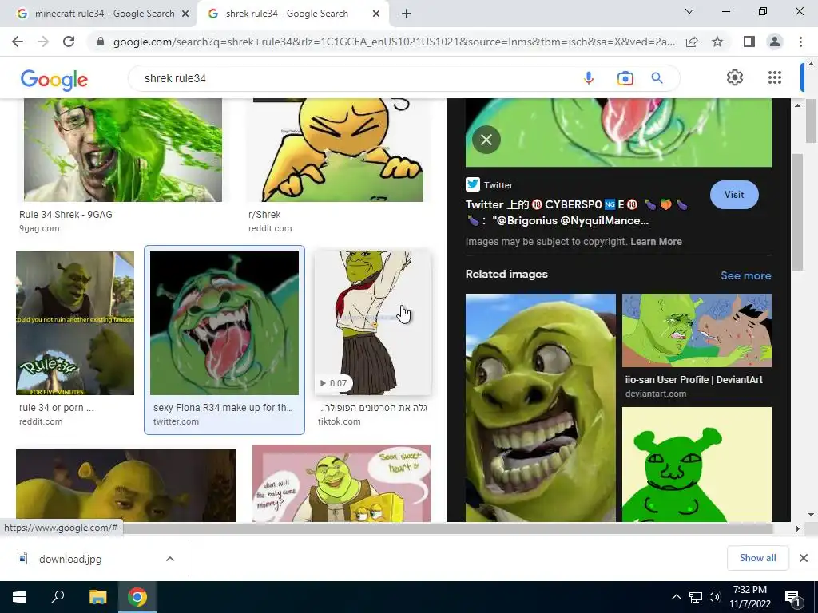Share this page using the address bar share icon
818x613 pixels.
click(692, 42)
